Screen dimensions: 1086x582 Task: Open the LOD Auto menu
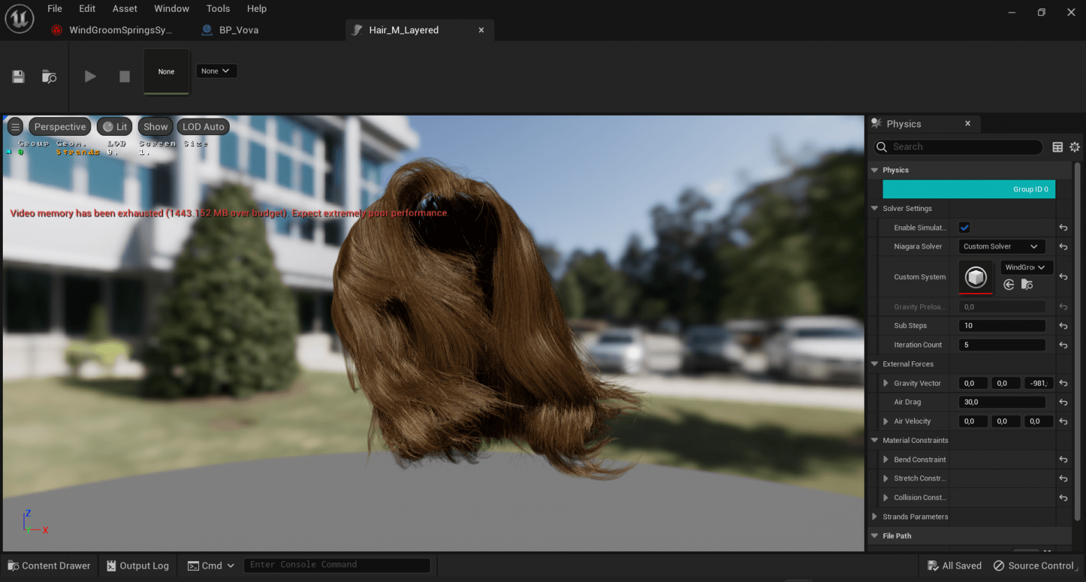pos(203,127)
